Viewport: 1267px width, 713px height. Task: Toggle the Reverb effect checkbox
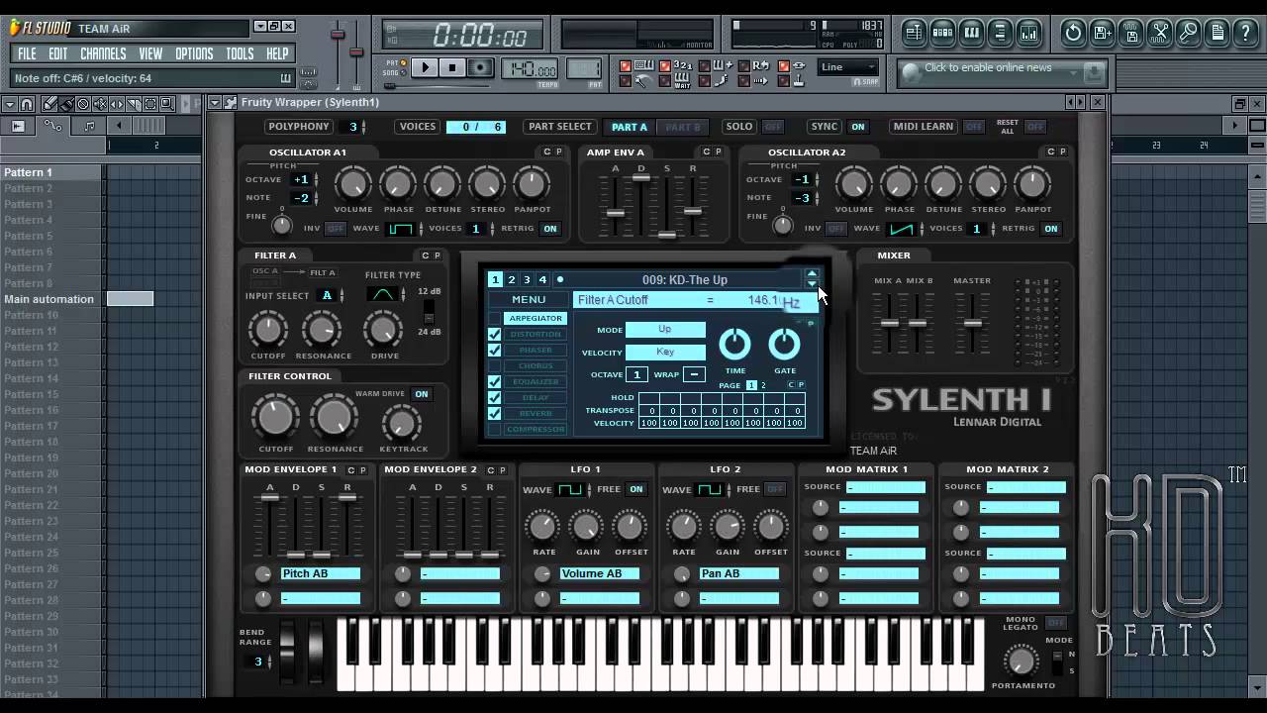(494, 414)
